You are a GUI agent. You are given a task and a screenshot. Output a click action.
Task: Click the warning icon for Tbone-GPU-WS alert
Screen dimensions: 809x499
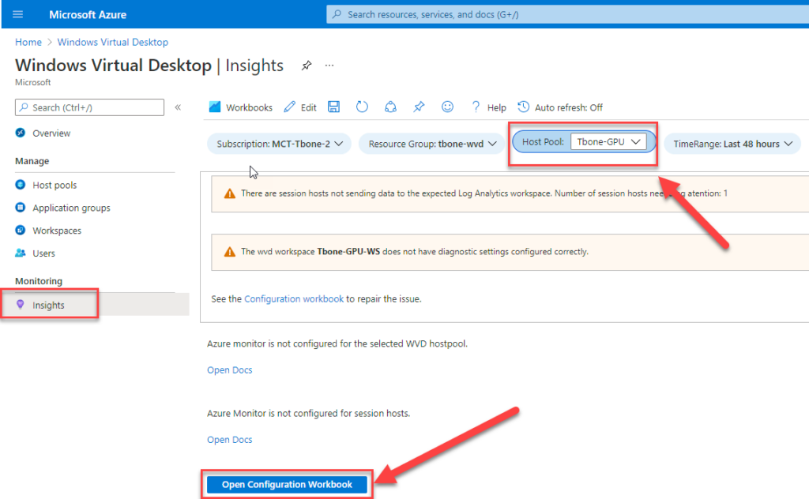(230, 252)
